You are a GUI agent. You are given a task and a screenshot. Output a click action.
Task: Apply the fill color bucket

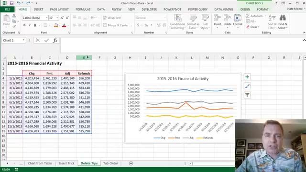[56, 25]
